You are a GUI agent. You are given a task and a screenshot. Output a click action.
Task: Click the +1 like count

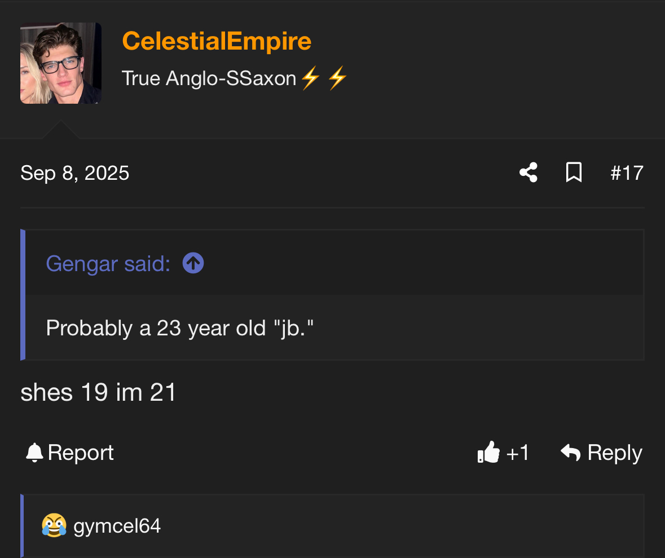(x=518, y=453)
